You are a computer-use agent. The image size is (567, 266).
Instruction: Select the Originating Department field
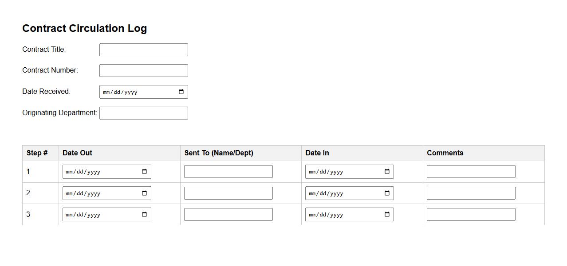click(143, 113)
